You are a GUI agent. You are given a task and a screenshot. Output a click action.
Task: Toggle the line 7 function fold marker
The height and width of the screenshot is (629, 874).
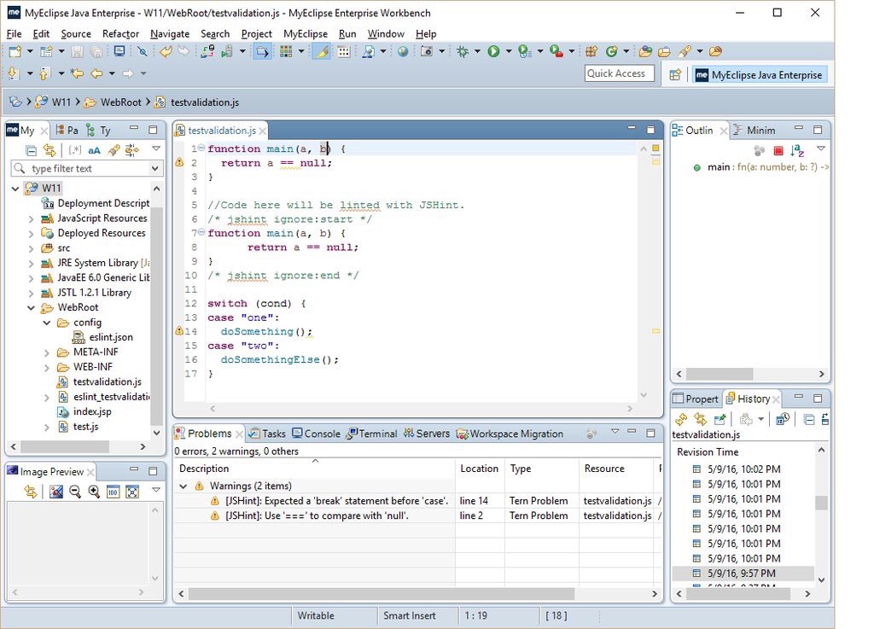[201, 232]
